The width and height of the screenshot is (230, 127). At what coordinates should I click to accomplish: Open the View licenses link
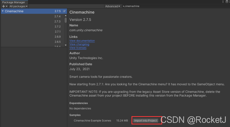[78, 48]
